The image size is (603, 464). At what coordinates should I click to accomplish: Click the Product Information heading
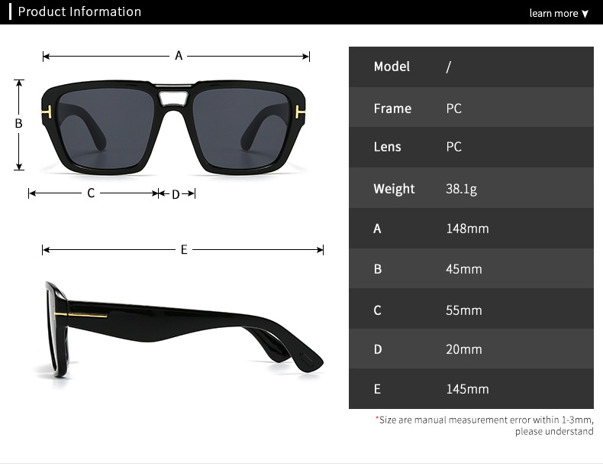pyautogui.click(x=79, y=11)
